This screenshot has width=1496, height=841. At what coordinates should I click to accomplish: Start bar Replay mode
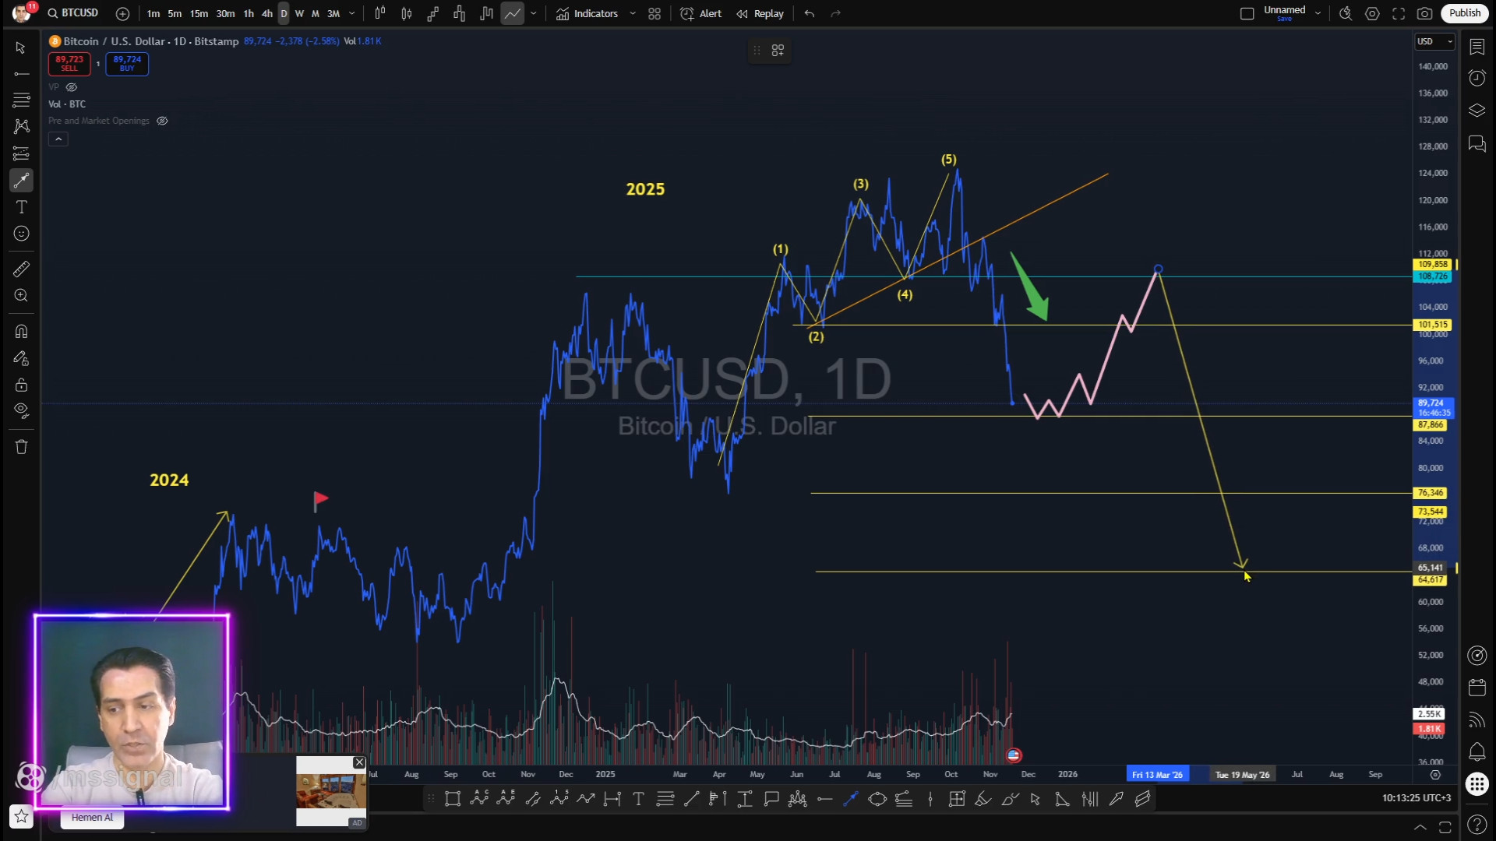point(760,13)
